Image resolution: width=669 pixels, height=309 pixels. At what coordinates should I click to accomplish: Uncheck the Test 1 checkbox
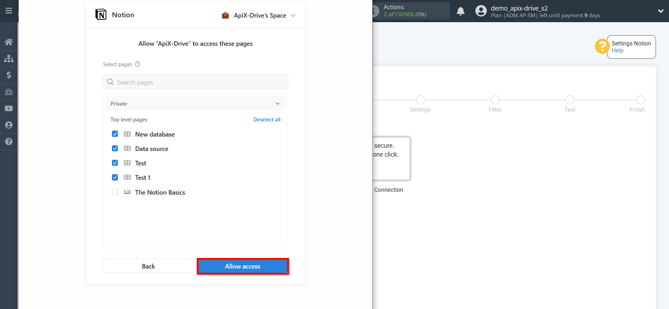[115, 177]
